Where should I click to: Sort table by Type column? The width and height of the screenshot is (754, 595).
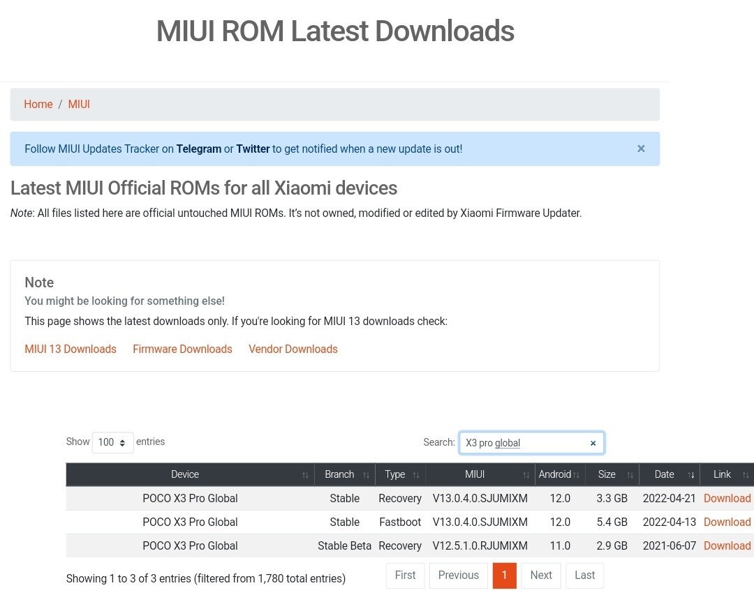(400, 474)
